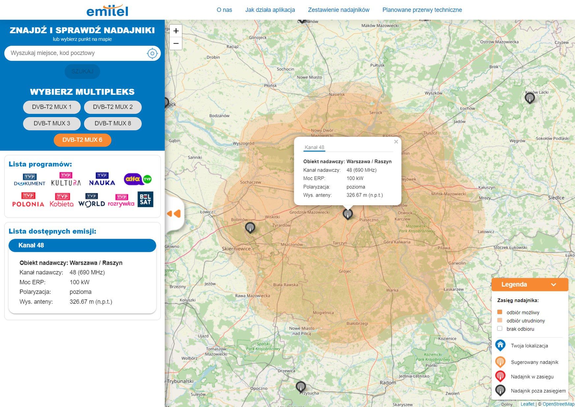Click the Twoja lokalizacja icon in legend
This screenshot has height=407, width=575.
(x=500, y=345)
